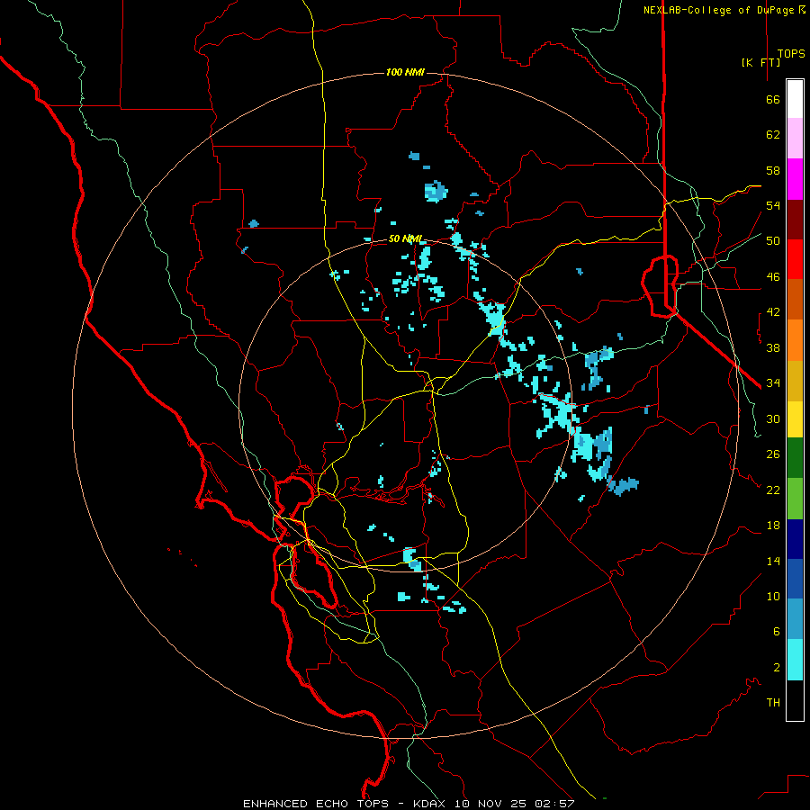This screenshot has height=810, width=810.
Task: Click the 100 NMI range ring label
Action: click(x=405, y=72)
